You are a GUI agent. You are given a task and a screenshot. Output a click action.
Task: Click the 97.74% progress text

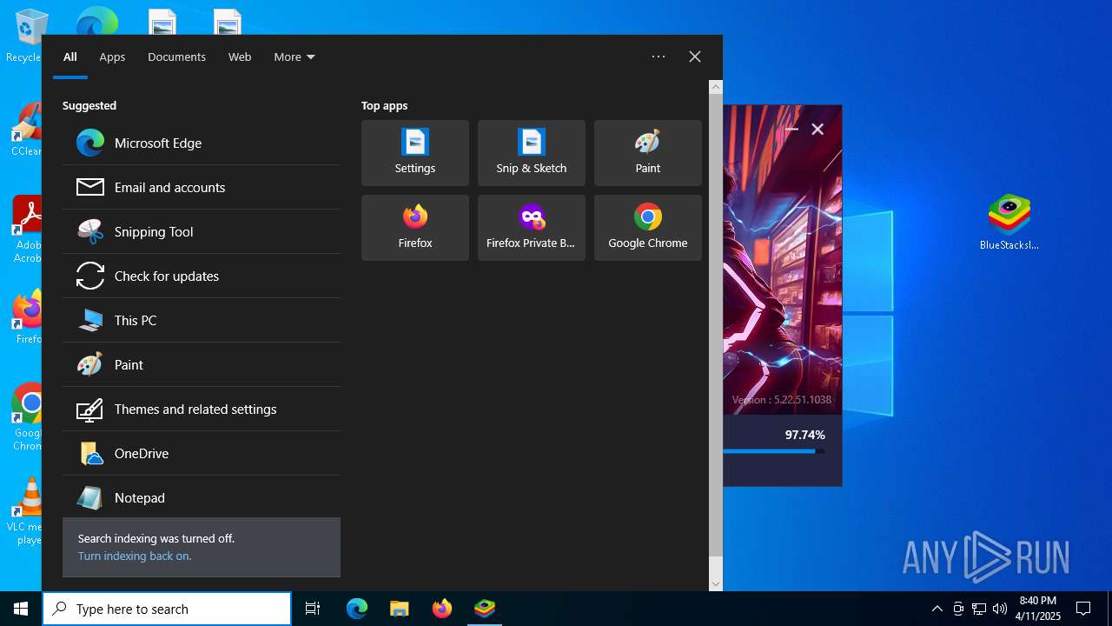tap(805, 435)
